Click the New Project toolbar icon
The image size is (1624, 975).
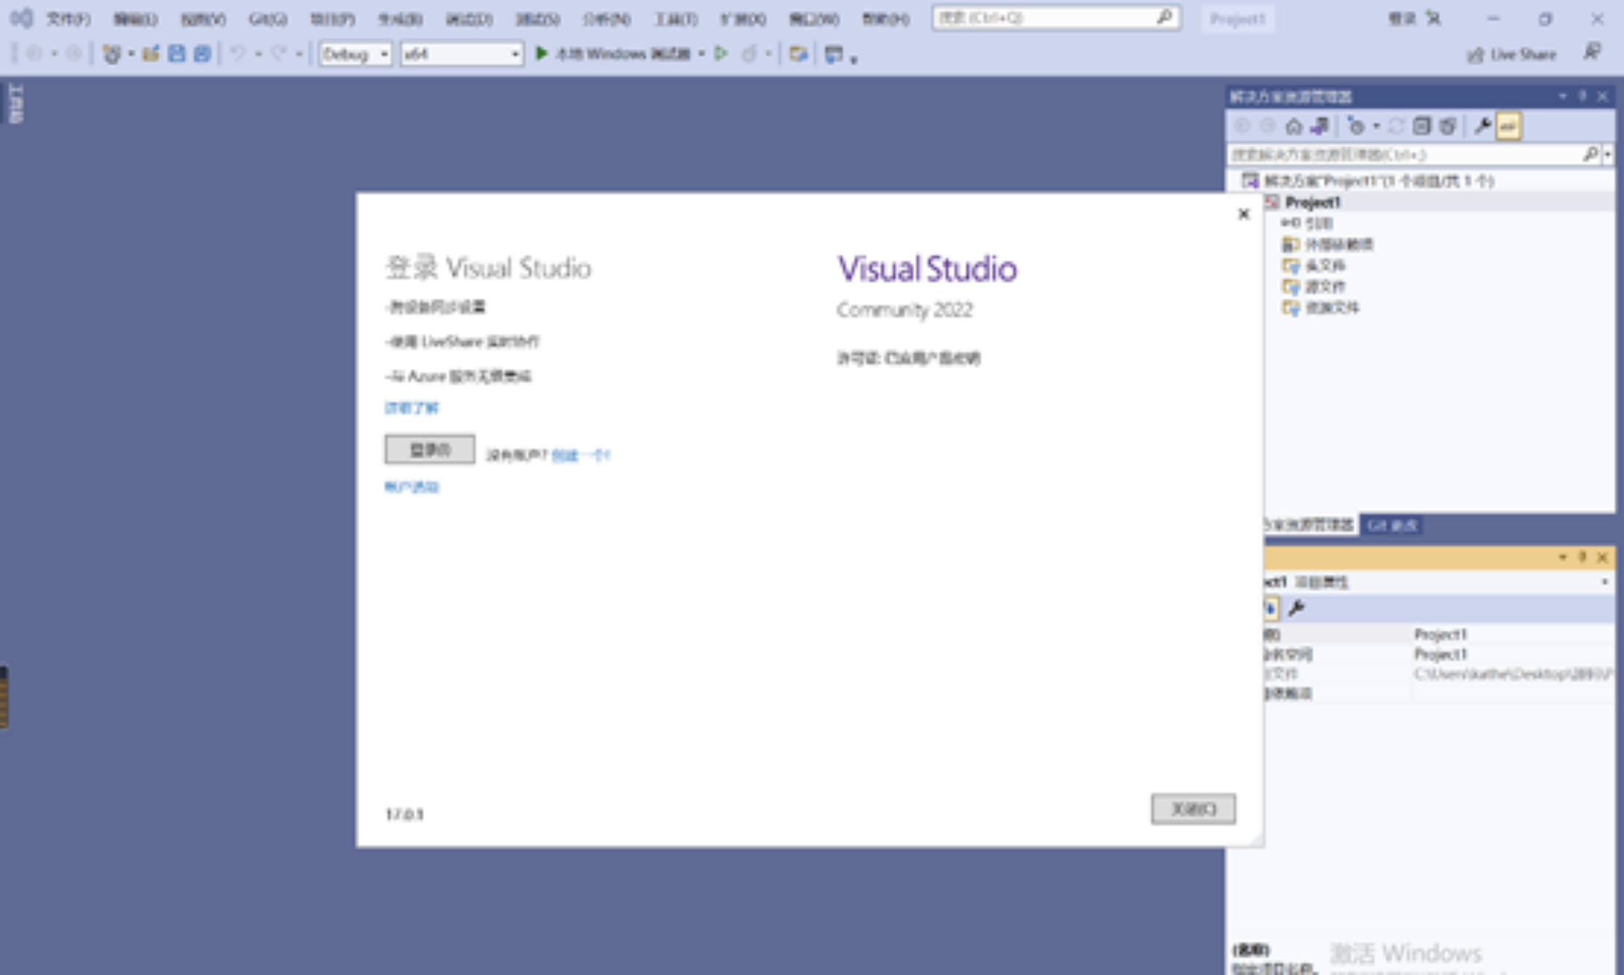coord(111,53)
